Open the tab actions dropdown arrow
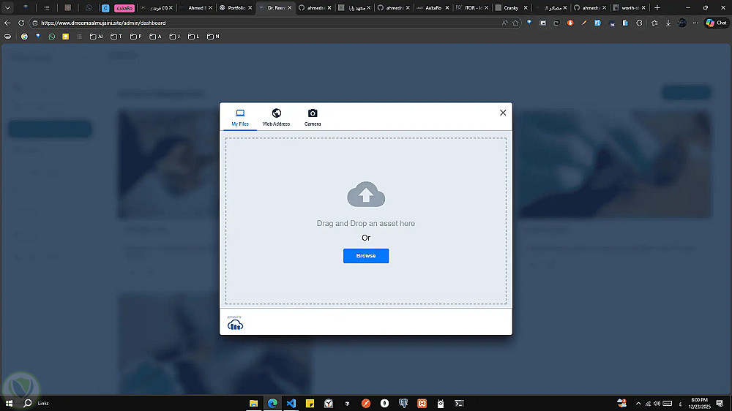Image resolution: width=732 pixels, height=411 pixels. point(7,7)
